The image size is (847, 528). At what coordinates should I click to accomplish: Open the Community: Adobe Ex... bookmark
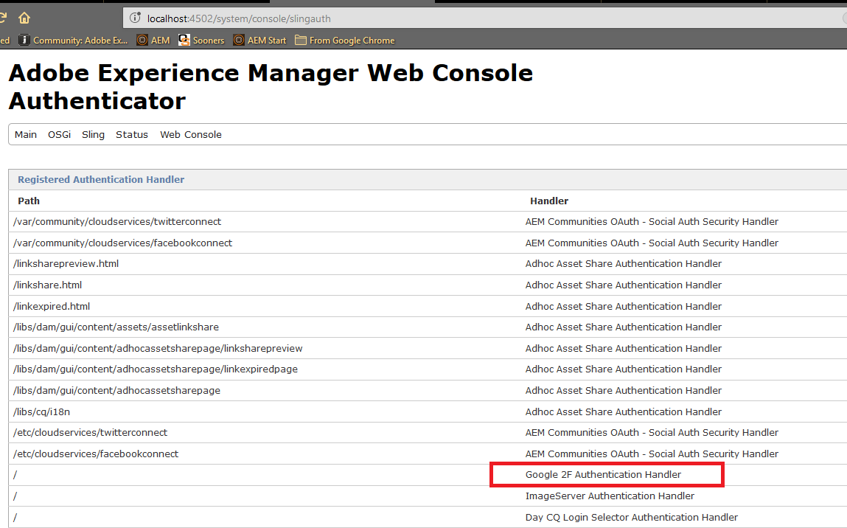point(73,41)
